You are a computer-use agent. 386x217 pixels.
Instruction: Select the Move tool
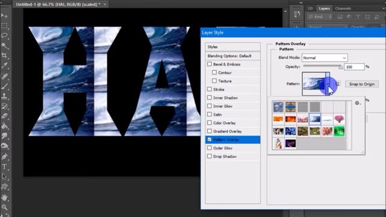[4, 16]
